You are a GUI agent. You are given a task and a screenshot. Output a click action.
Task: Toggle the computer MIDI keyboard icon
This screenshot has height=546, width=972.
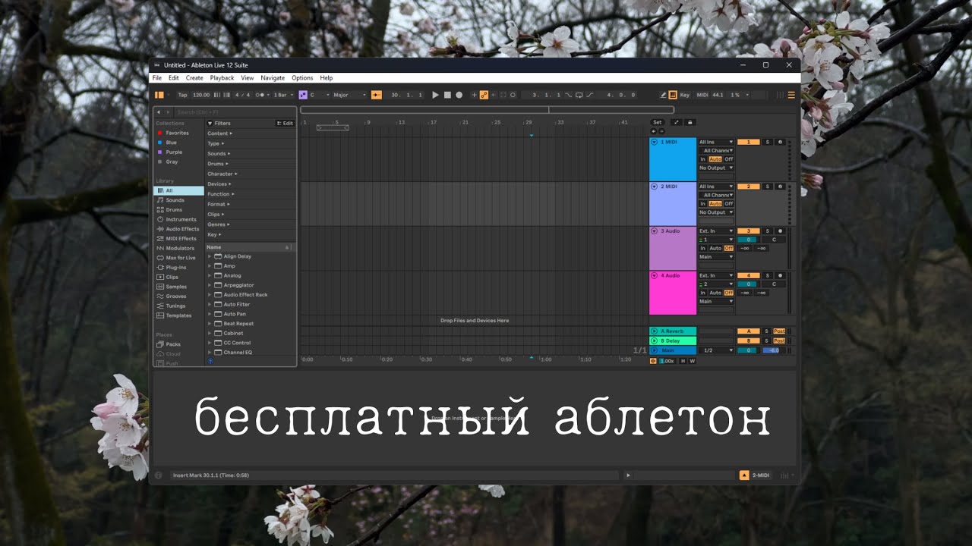click(x=673, y=95)
